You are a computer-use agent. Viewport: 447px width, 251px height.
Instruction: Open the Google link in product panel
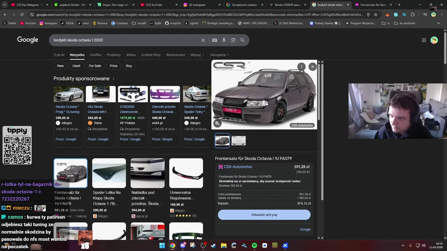(305, 229)
